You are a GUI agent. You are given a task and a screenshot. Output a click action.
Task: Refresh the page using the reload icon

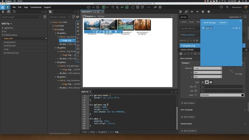[x=133, y=7]
